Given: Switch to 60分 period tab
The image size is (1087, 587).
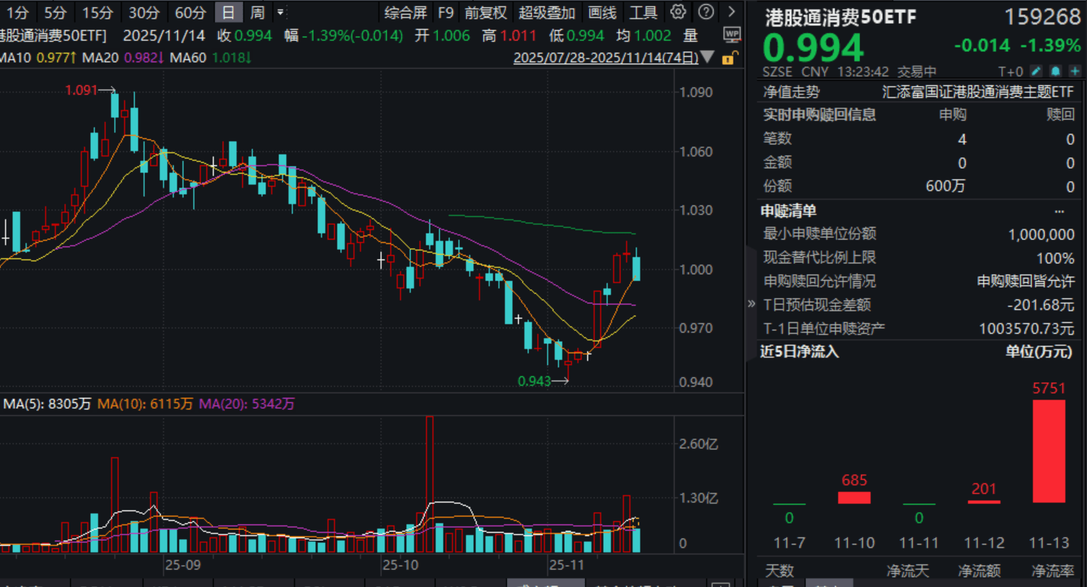Looking at the screenshot, I should [x=189, y=12].
